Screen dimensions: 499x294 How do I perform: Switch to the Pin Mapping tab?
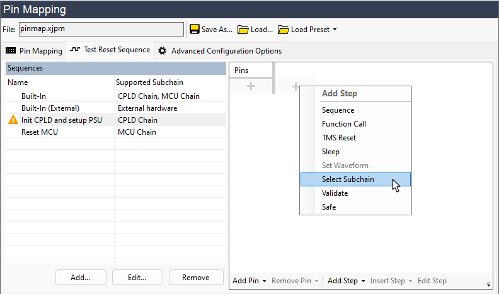click(35, 50)
